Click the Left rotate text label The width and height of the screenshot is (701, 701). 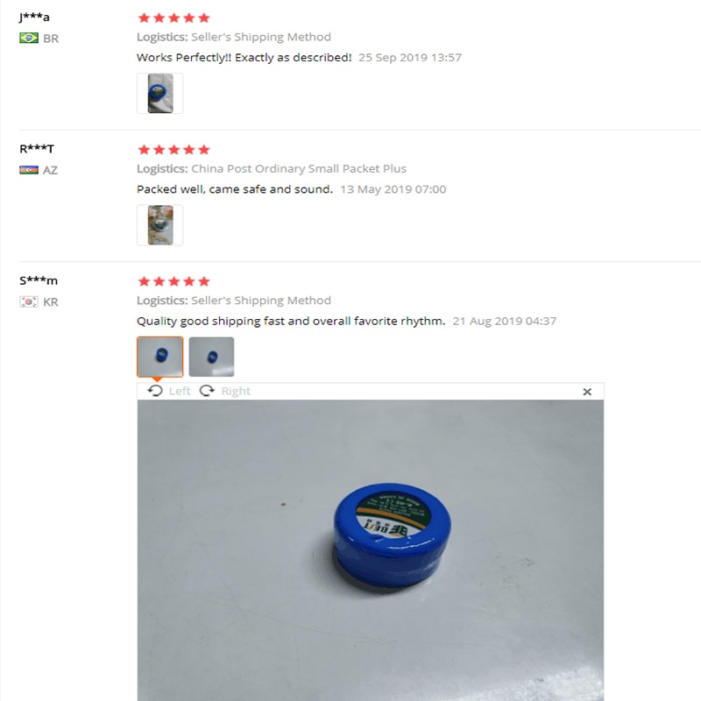coord(180,391)
